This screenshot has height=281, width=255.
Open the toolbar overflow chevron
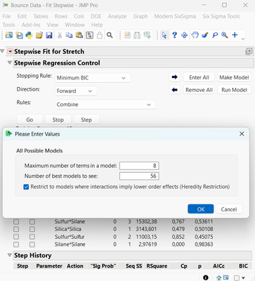pyautogui.click(x=243, y=39)
